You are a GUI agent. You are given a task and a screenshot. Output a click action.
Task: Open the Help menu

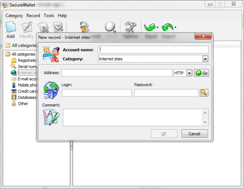coord(62,16)
